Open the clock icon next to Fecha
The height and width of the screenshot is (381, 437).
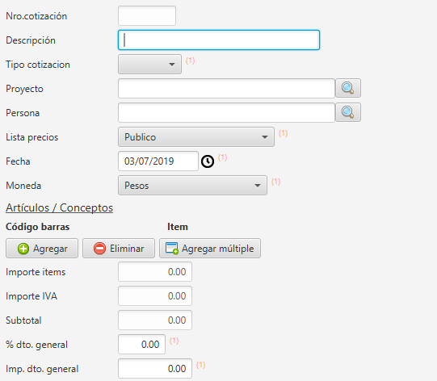208,161
